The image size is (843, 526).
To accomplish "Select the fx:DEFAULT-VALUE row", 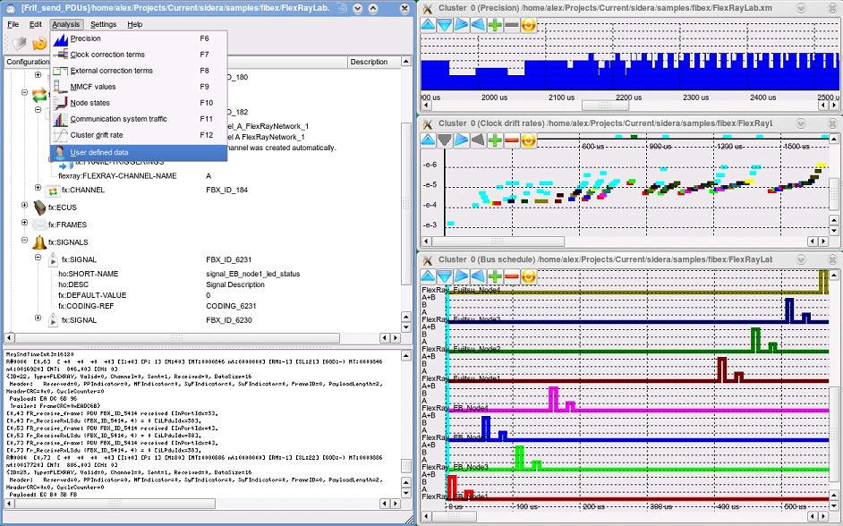I will 201,295.
